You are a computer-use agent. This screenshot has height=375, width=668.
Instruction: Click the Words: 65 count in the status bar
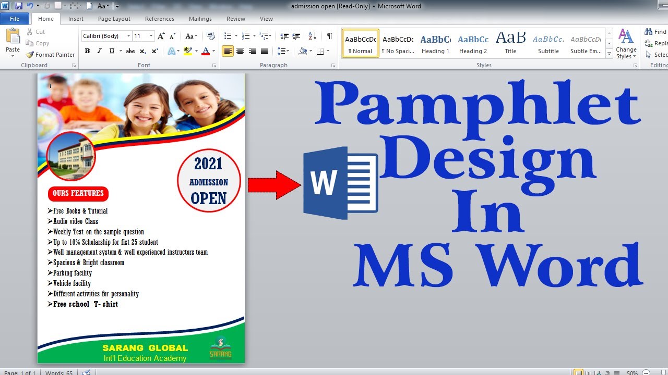tap(58, 372)
